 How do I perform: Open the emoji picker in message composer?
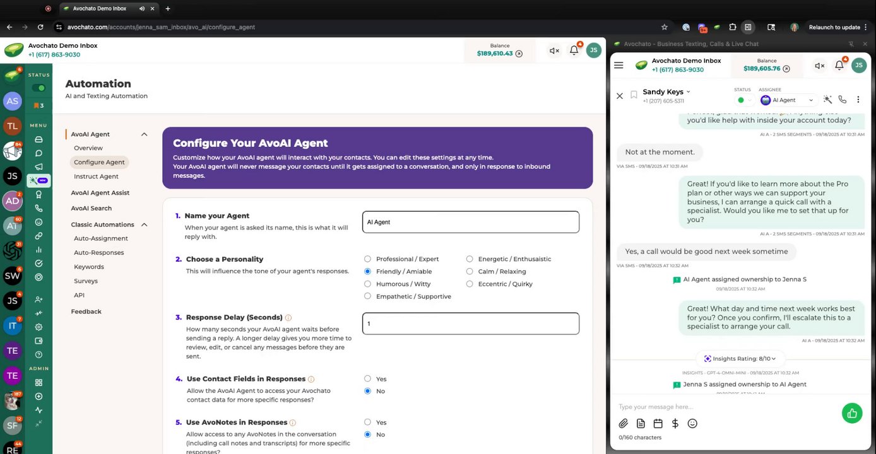click(692, 424)
